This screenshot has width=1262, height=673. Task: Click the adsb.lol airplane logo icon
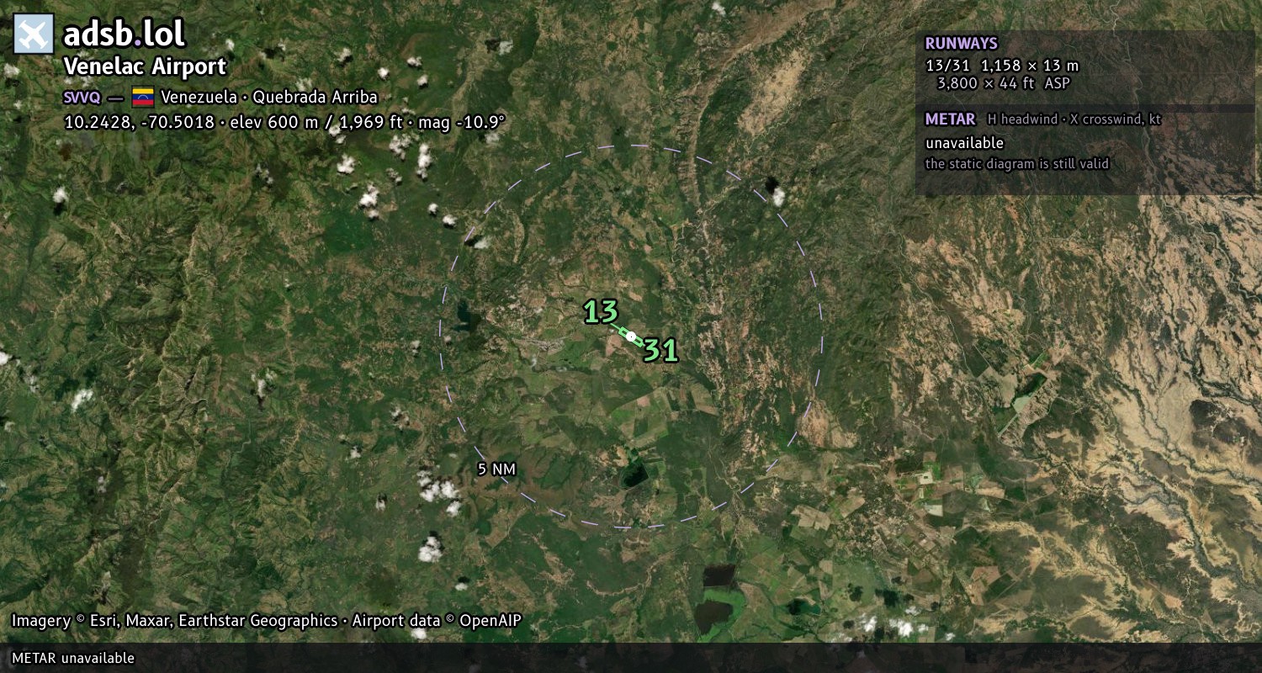coord(34,34)
